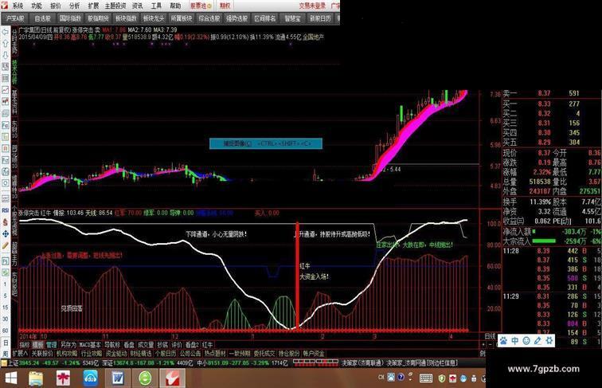Click the 日线 label right of the chart
The image size is (602, 388).
(490, 336)
